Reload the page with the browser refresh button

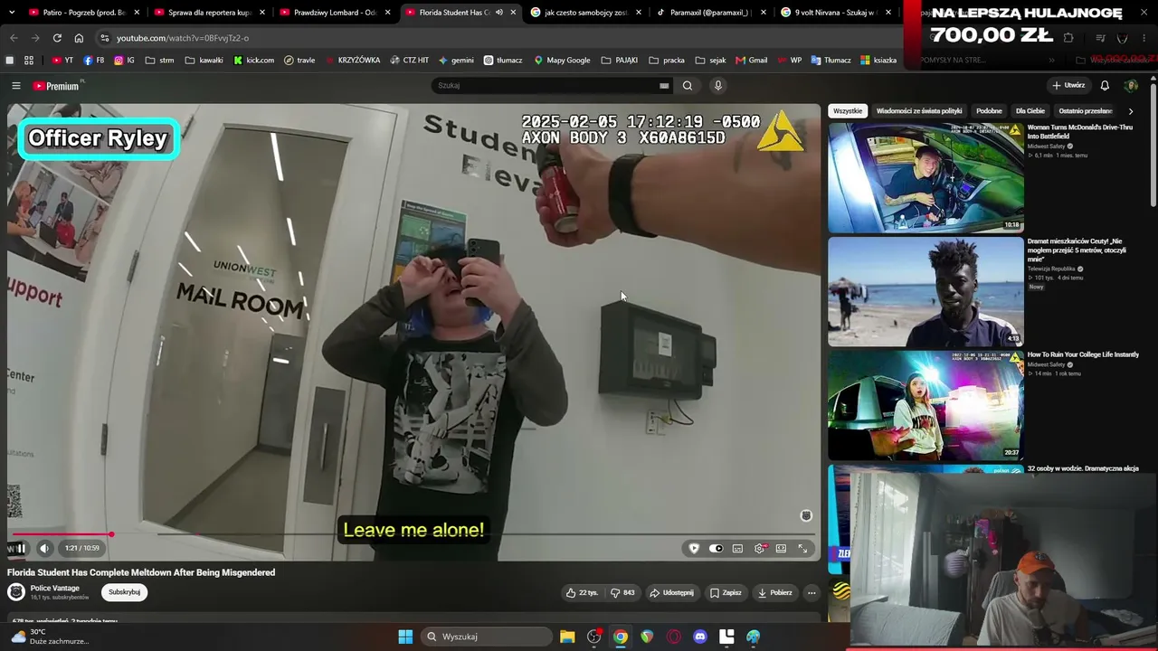point(57,38)
